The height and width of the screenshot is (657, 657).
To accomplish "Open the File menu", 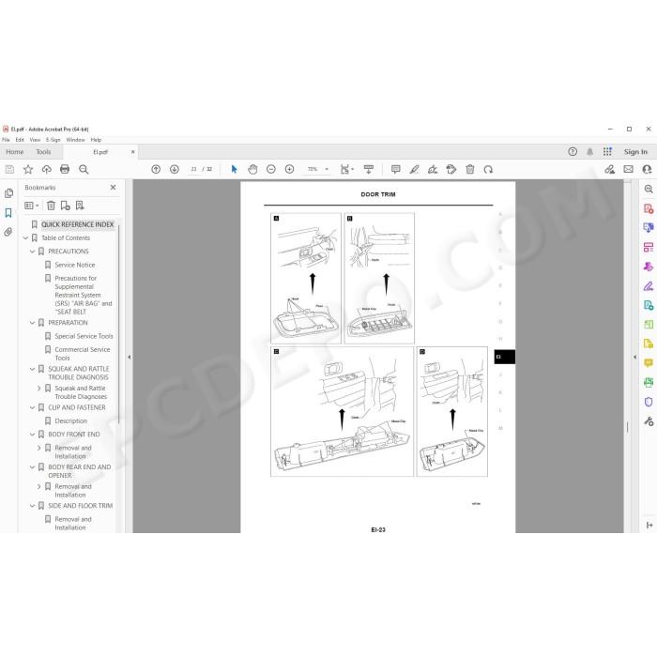I will click(6, 140).
